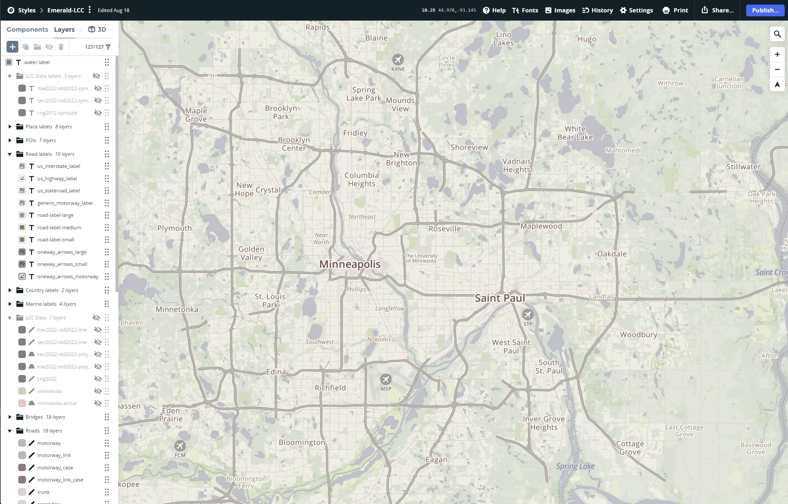Open the Emerald-LCC style options menu
The height and width of the screenshot is (504, 788).
[x=89, y=10]
